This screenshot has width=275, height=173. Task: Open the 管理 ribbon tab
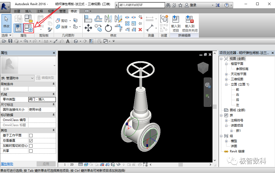tap(62, 11)
